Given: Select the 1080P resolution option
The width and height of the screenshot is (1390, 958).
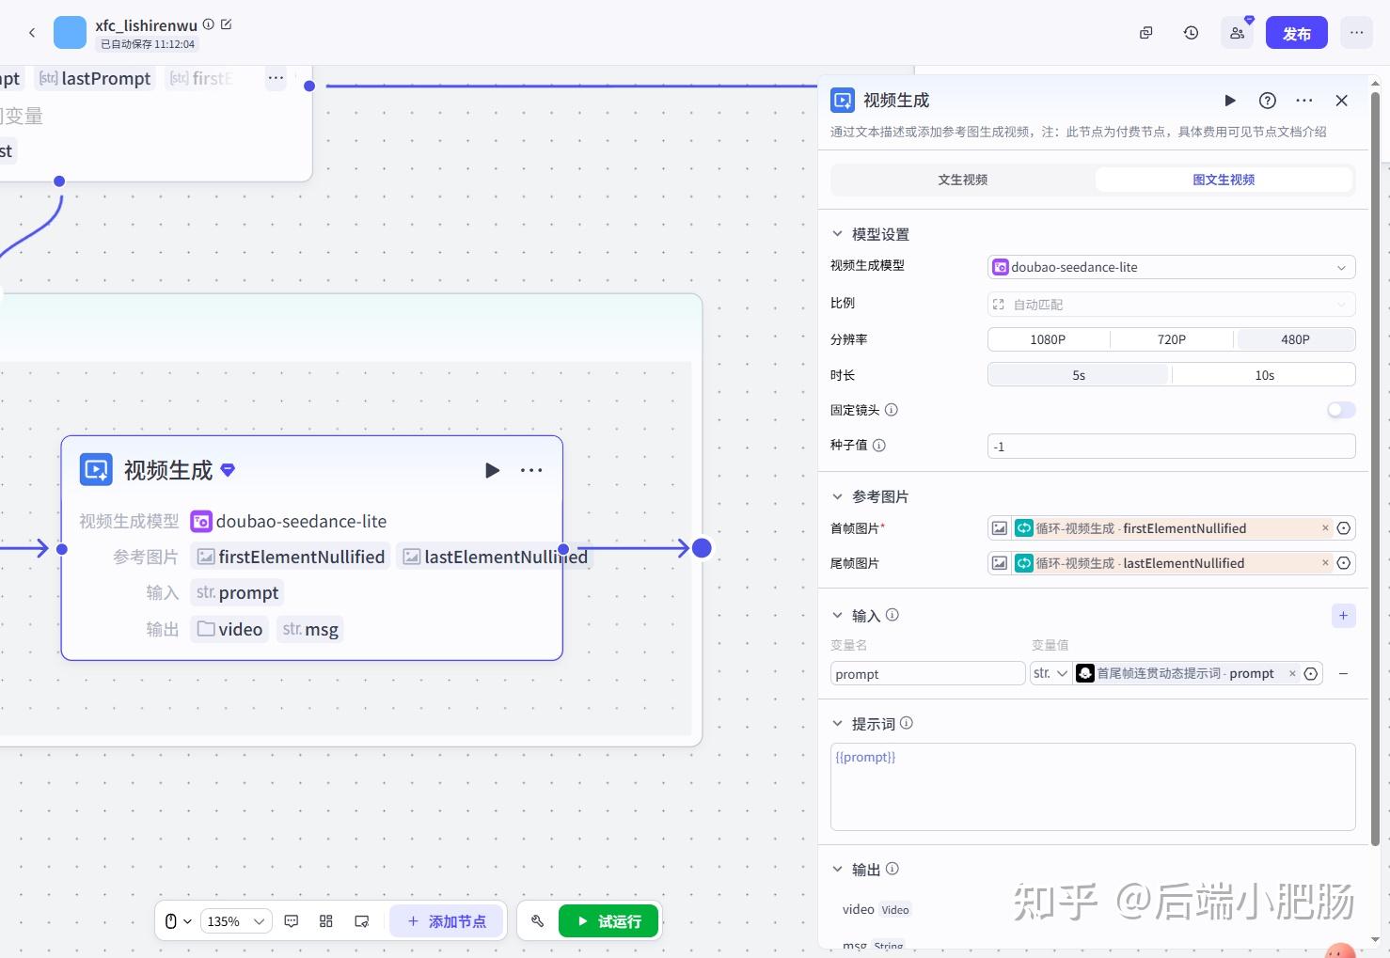Looking at the screenshot, I should 1048,339.
